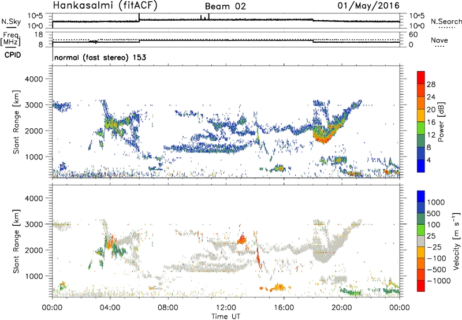Image resolution: width=462 pixels, height=320 pixels.
Task: Click the 'Beam 02' label
Action: click(225, 6)
